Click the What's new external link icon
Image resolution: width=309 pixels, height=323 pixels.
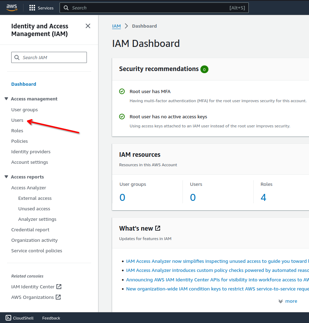click(x=158, y=228)
